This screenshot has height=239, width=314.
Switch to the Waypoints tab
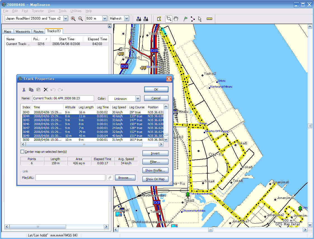23,31
